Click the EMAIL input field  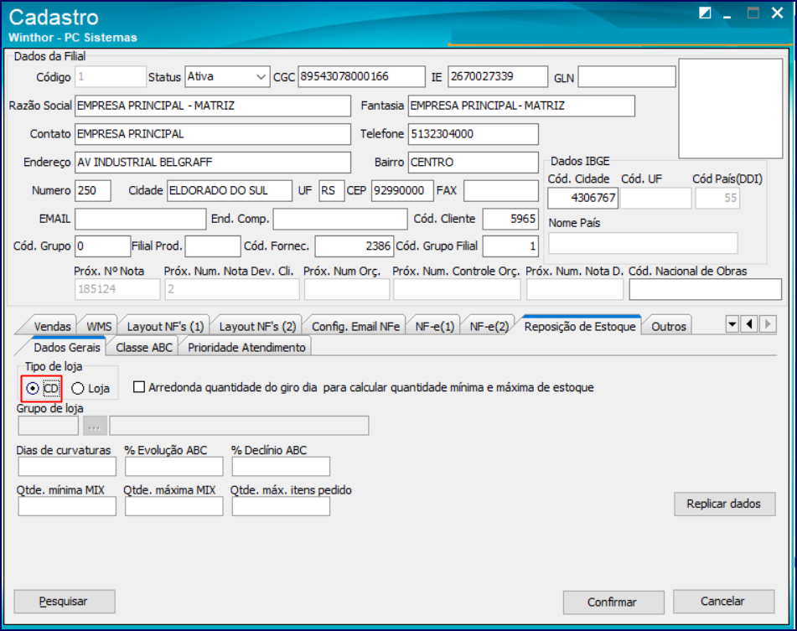click(141, 219)
